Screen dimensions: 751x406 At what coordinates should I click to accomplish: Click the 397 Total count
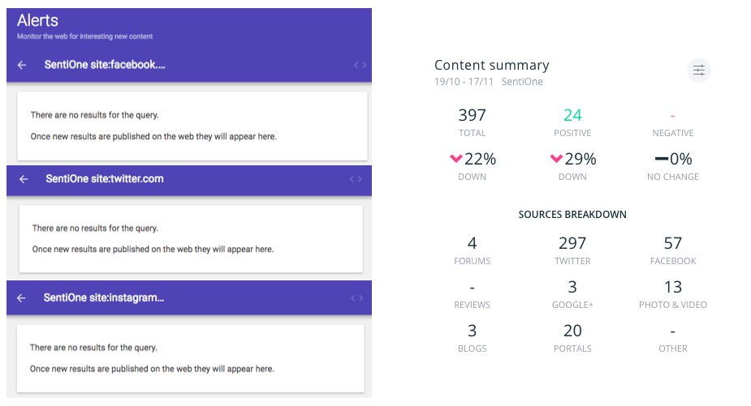(x=472, y=115)
